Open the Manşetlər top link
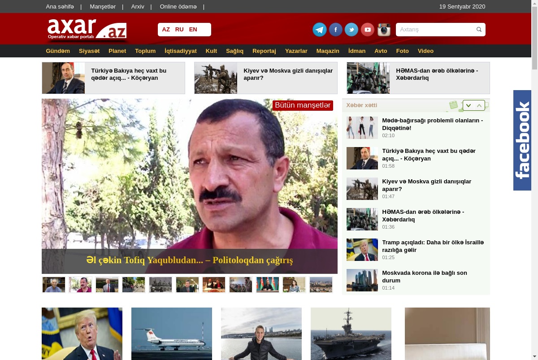The width and height of the screenshot is (538, 360). point(103,7)
